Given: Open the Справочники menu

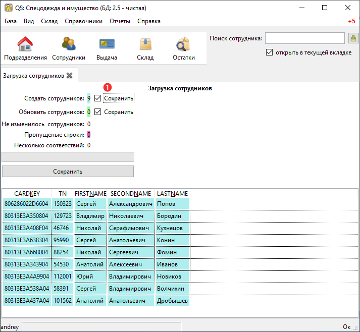Looking at the screenshot, I should point(84,21).
